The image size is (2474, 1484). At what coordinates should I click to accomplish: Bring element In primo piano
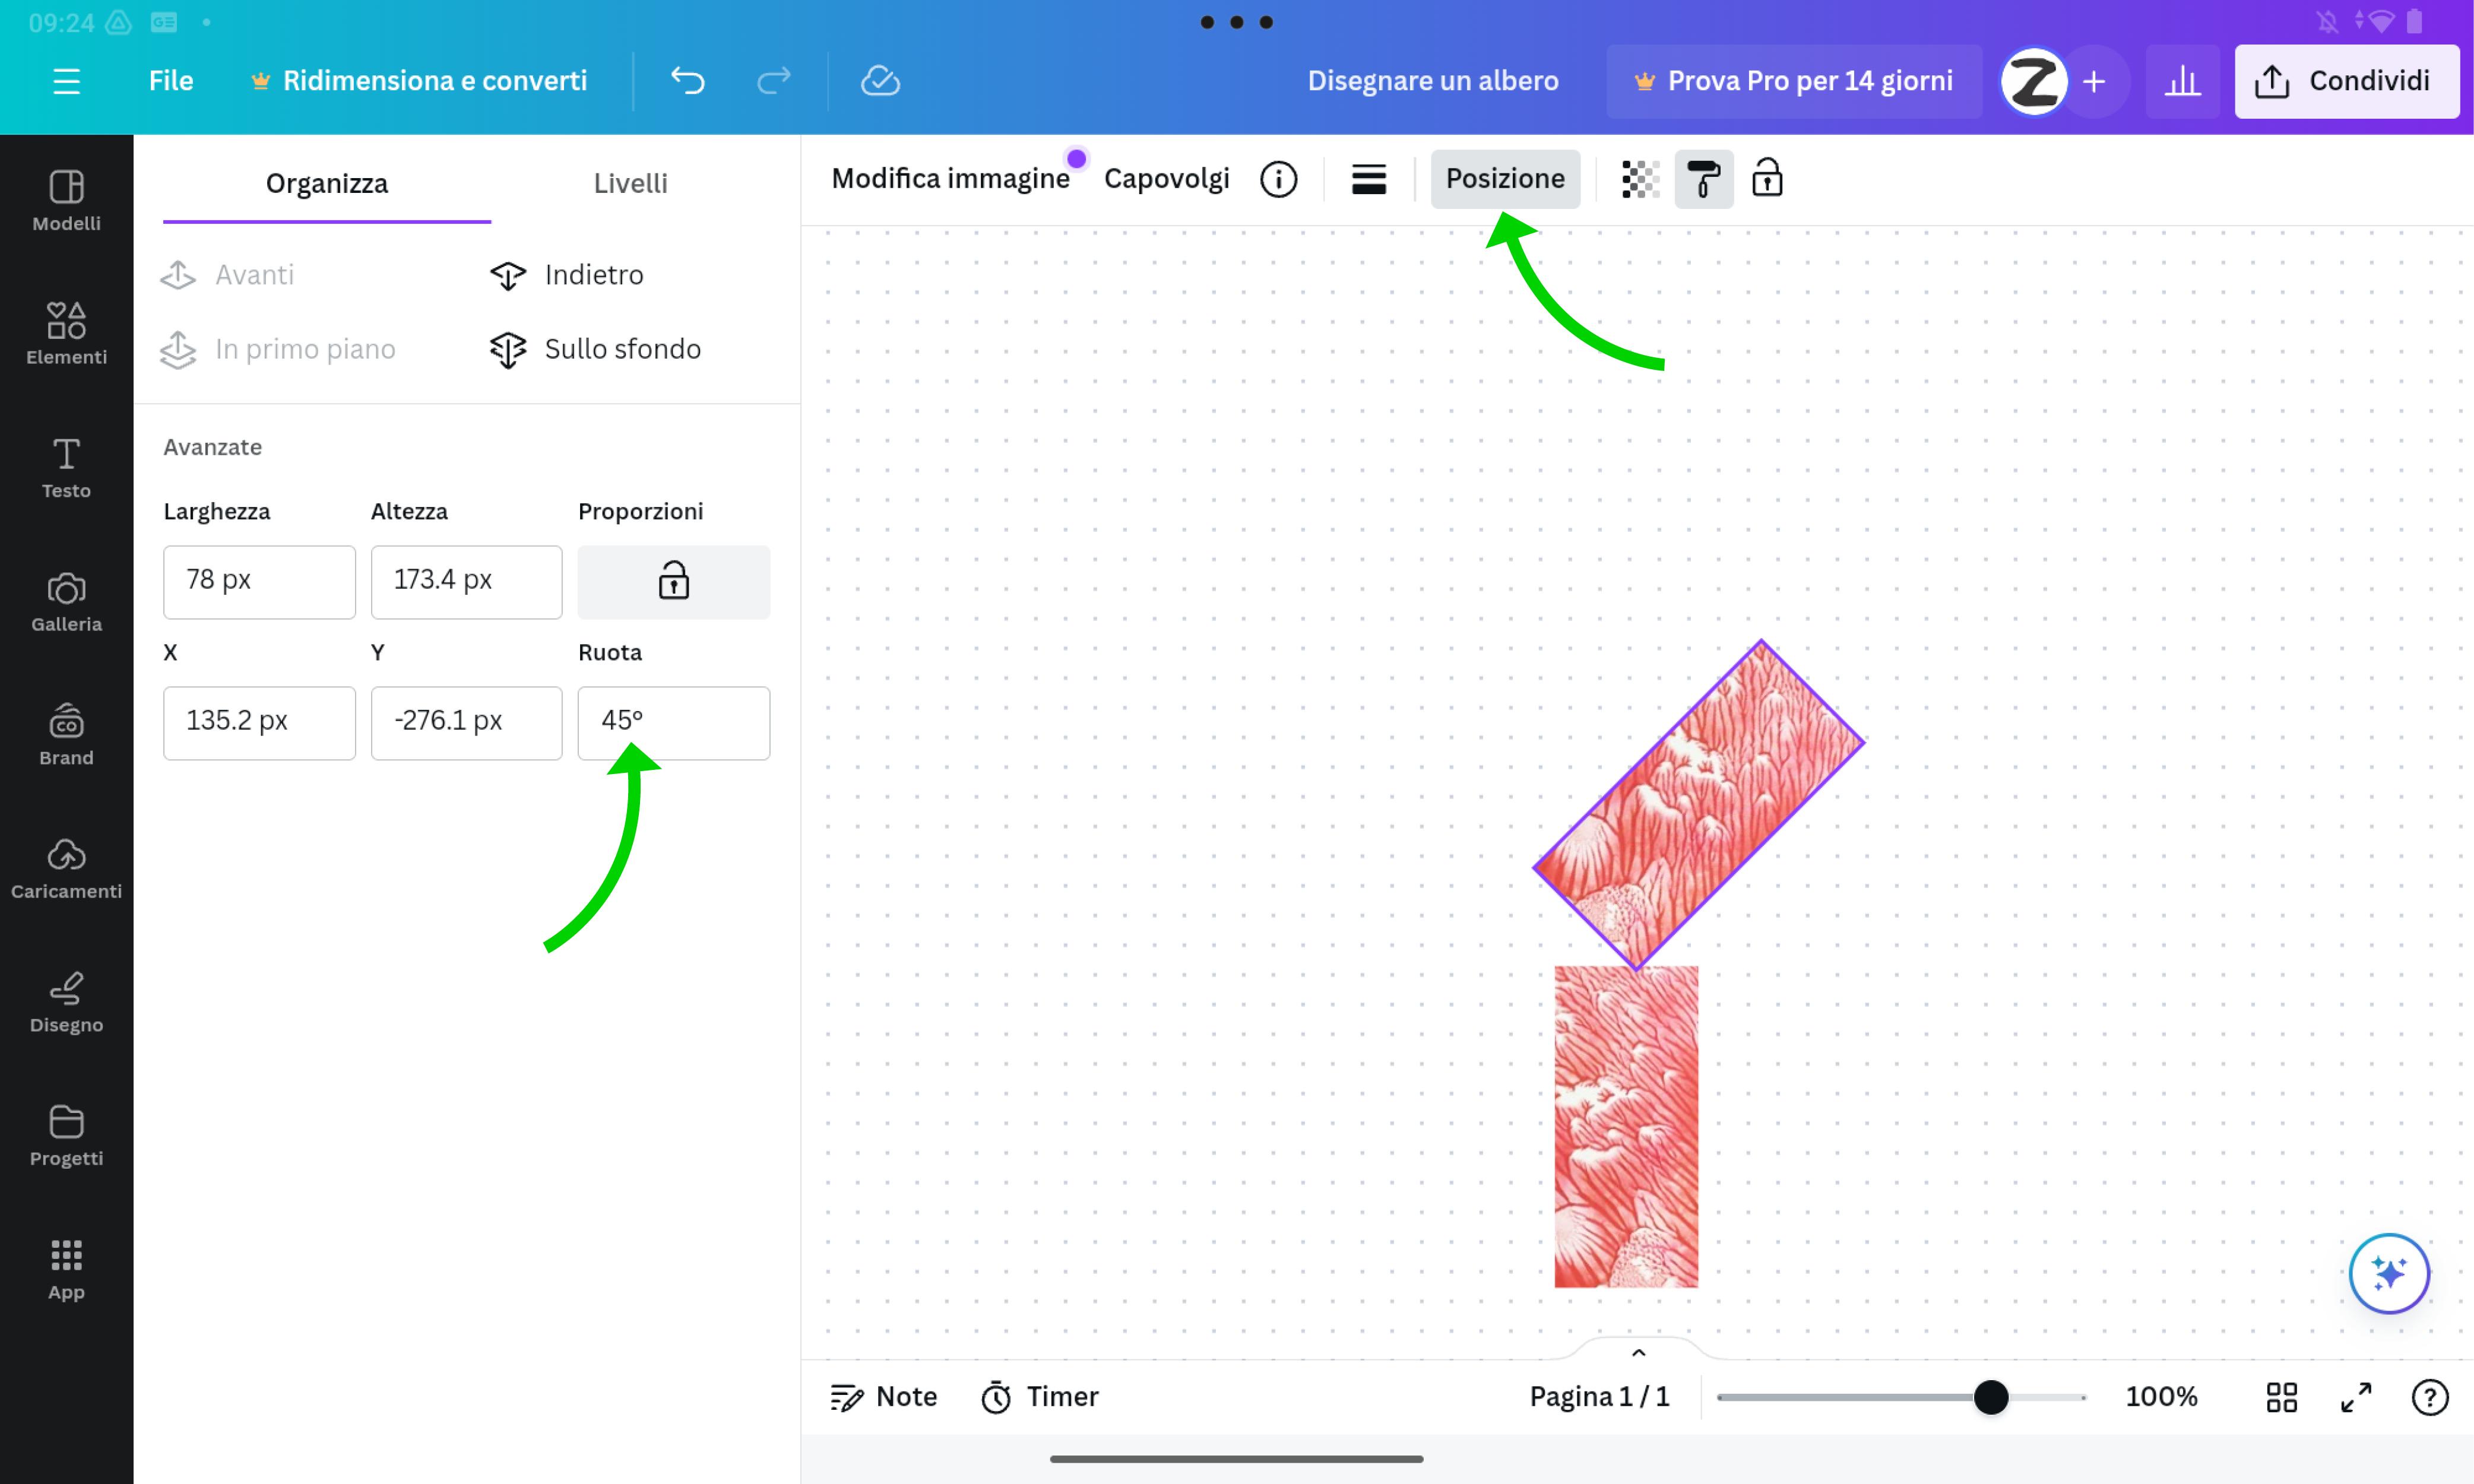(278, 349)
